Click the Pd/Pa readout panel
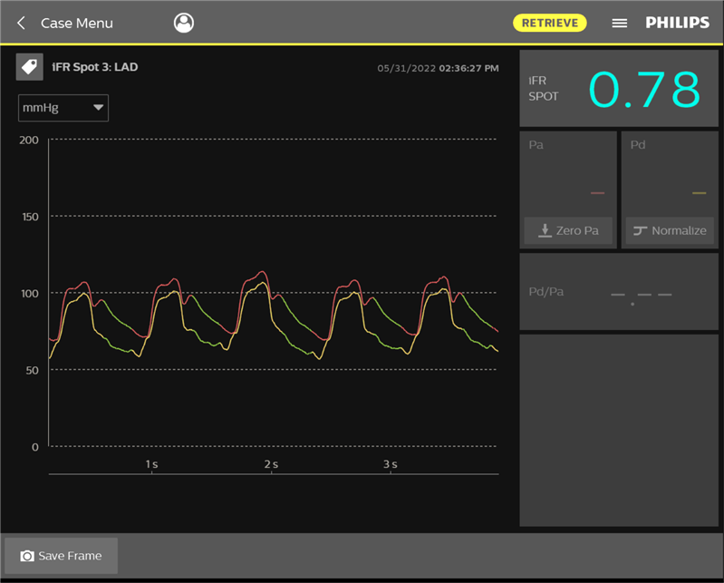 point(618,292)
